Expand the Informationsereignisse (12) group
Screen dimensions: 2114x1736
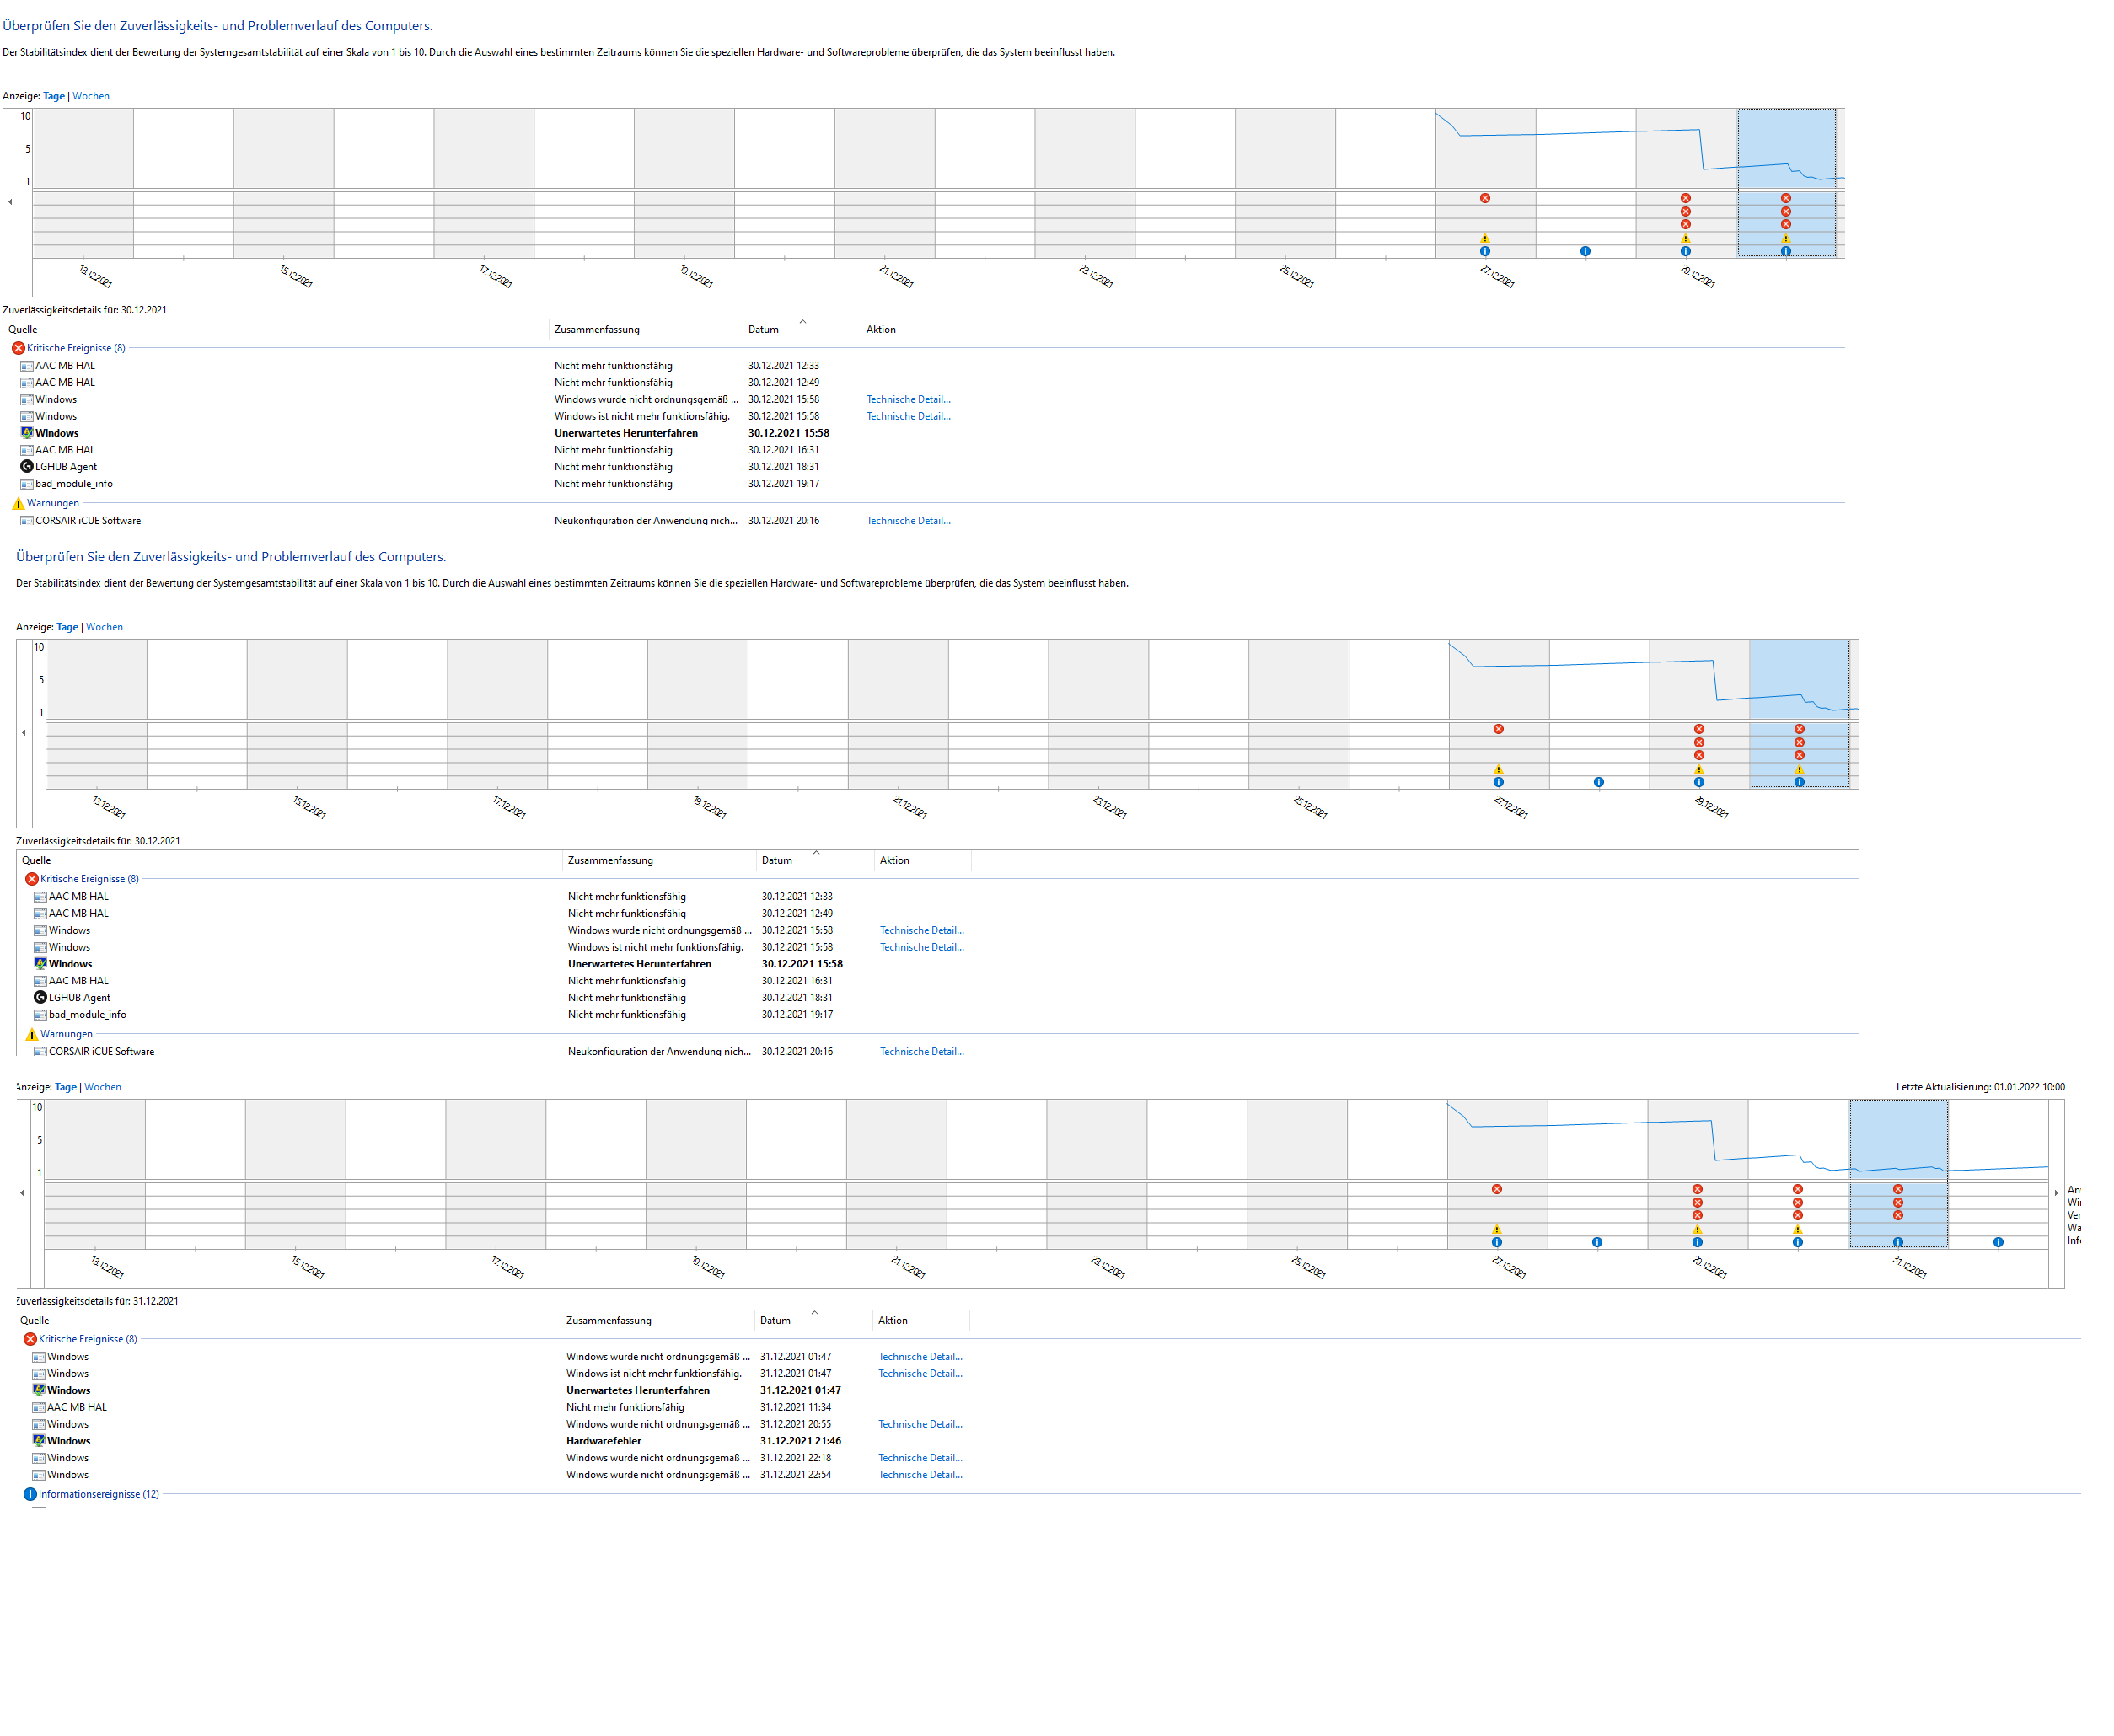point(98,1494)
